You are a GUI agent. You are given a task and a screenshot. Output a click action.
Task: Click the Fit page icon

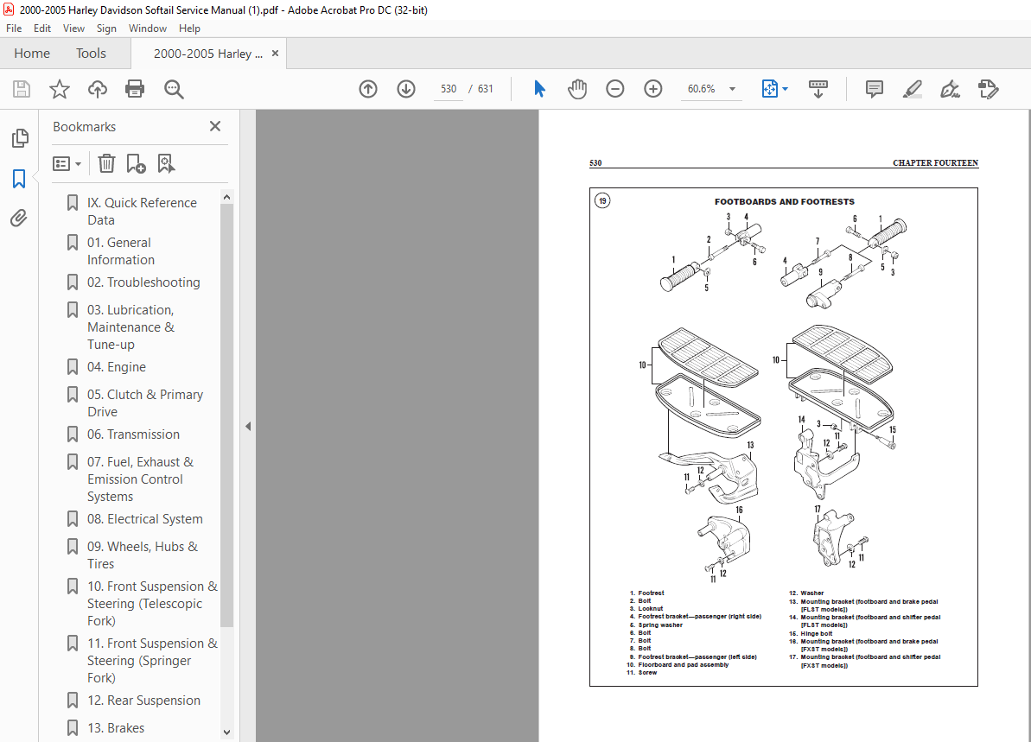[x=769, y=89]
